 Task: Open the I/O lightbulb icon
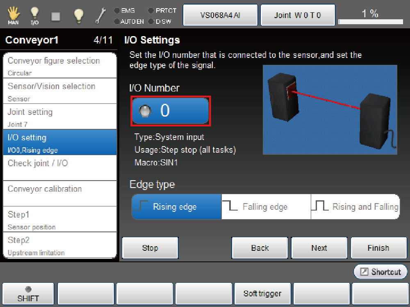(35, 16)
